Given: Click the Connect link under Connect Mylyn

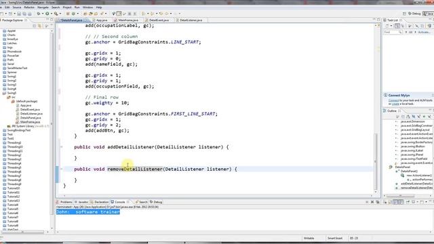Looking at the screenshot, I should pyautogui.click(x=393, y=100).
